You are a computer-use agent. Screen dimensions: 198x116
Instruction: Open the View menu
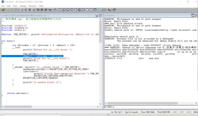point(15,6)
